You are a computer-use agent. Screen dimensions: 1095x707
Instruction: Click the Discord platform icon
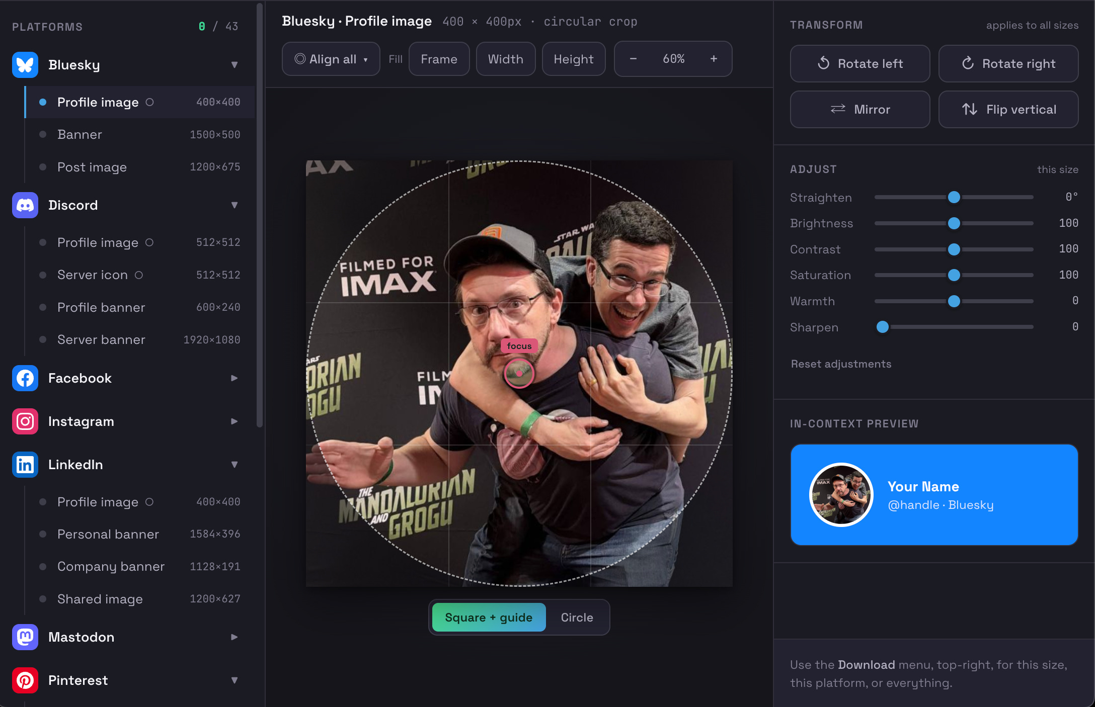click(25, 205)
